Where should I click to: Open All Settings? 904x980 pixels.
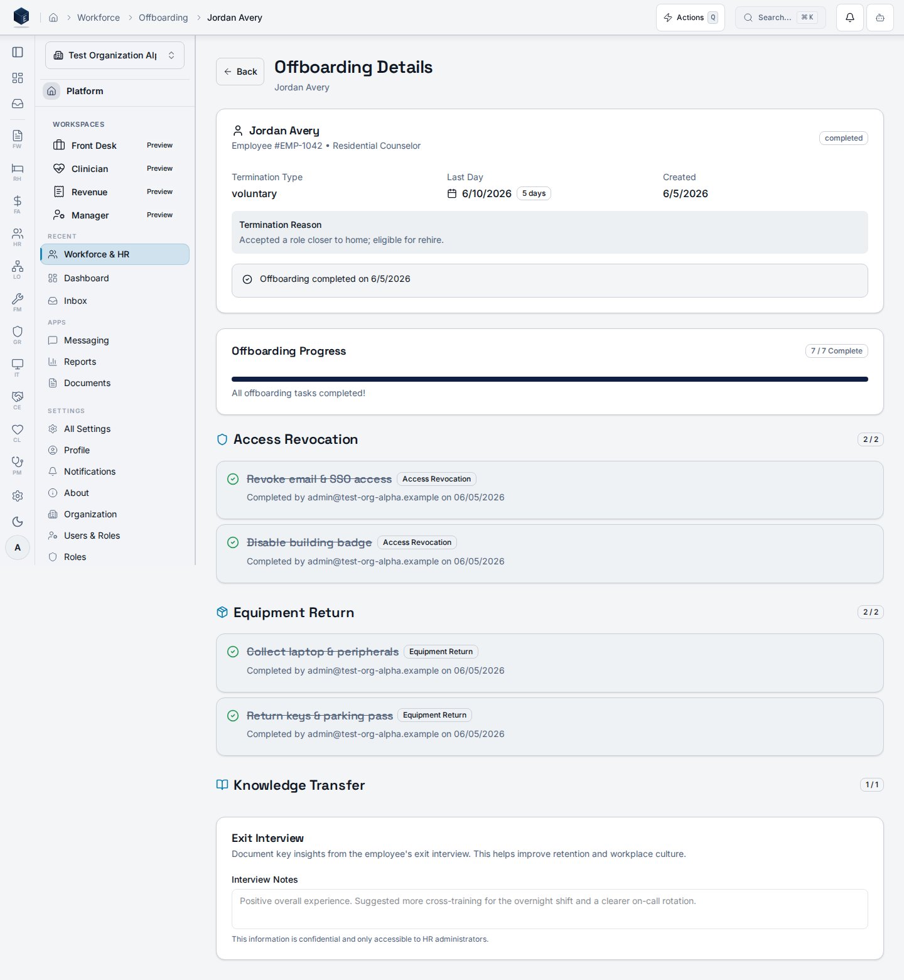(x=115, y=429)
